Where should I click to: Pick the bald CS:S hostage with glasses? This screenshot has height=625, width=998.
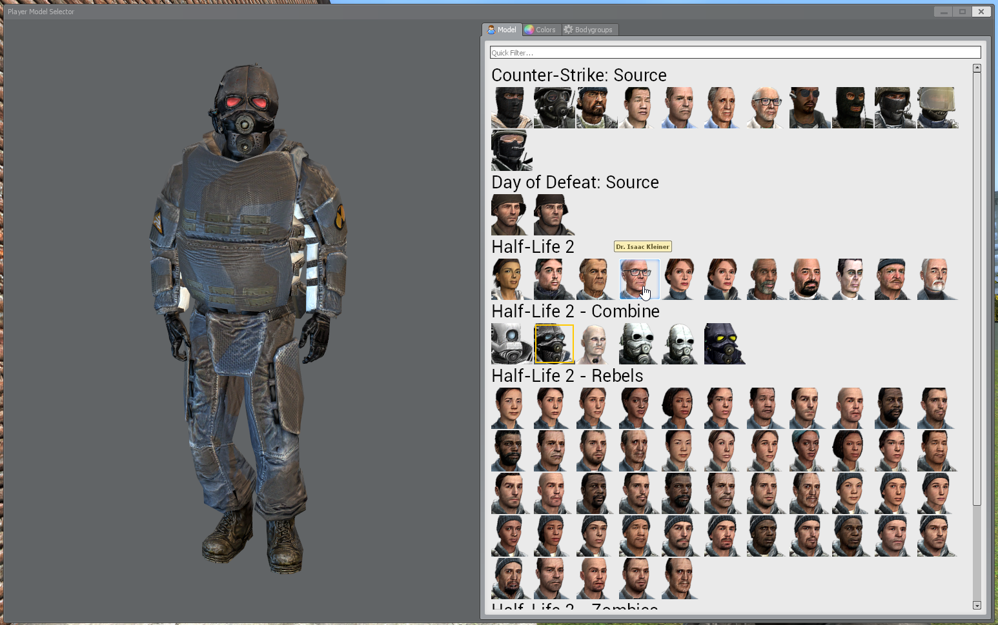point(768,108)
